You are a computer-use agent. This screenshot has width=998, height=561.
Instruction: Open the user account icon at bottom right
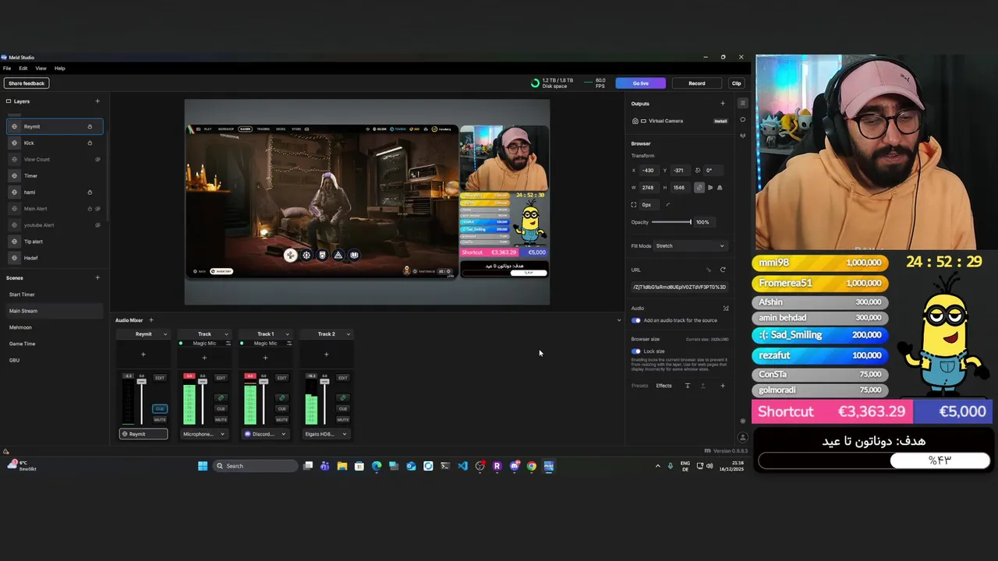(742, 437)
